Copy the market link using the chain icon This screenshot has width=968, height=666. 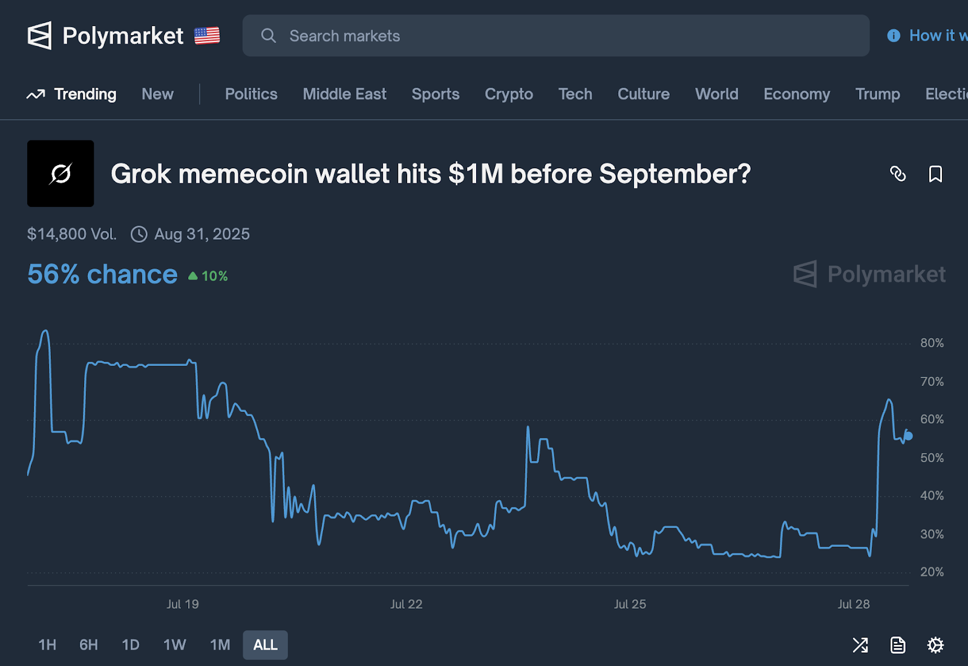[898, 174]
